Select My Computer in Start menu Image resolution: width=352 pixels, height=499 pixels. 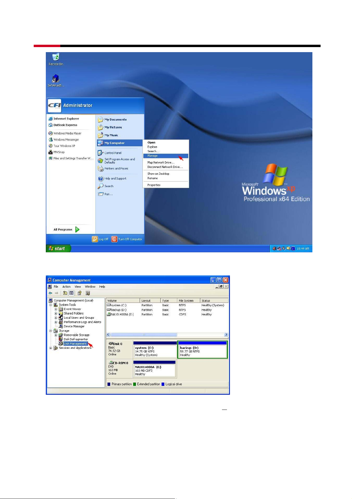[x=120, y=143]
